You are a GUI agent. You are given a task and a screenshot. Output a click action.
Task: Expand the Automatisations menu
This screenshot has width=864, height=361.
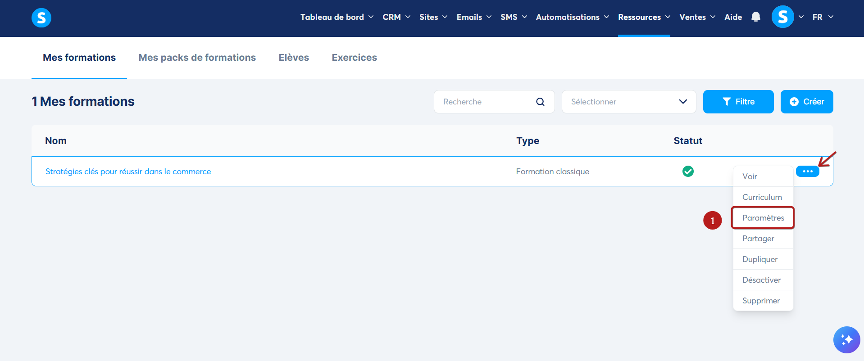click(573, 17)
